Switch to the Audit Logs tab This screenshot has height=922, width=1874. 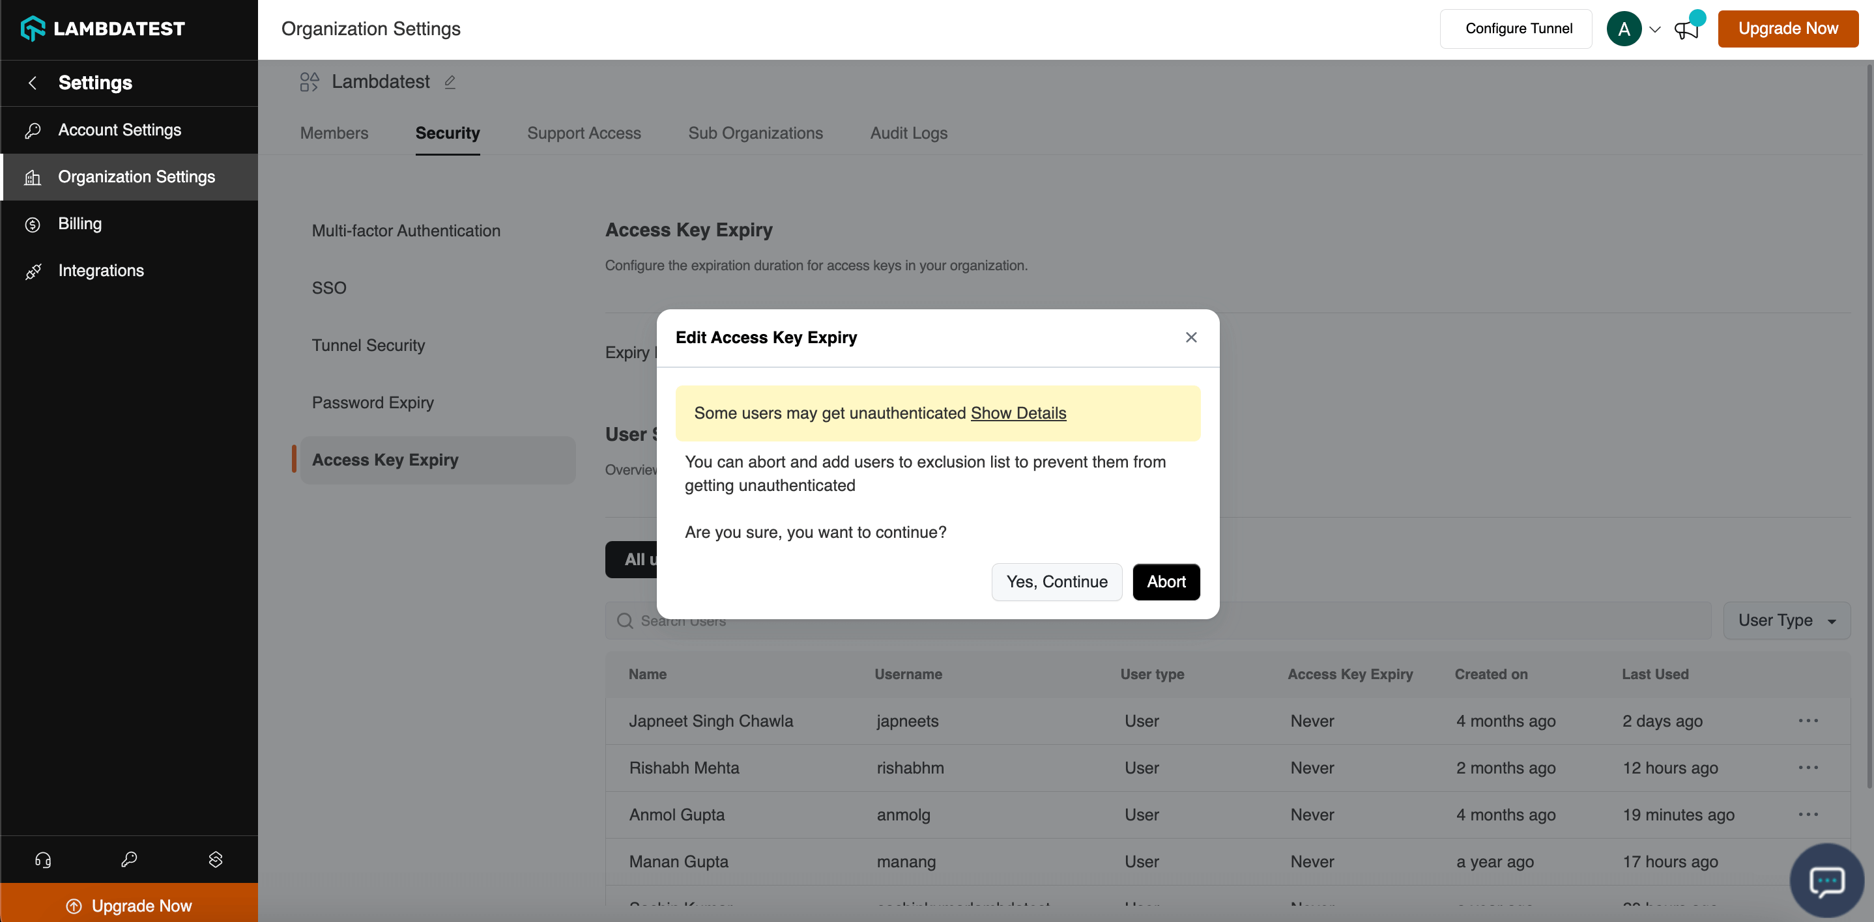click(x=908, y=133)
